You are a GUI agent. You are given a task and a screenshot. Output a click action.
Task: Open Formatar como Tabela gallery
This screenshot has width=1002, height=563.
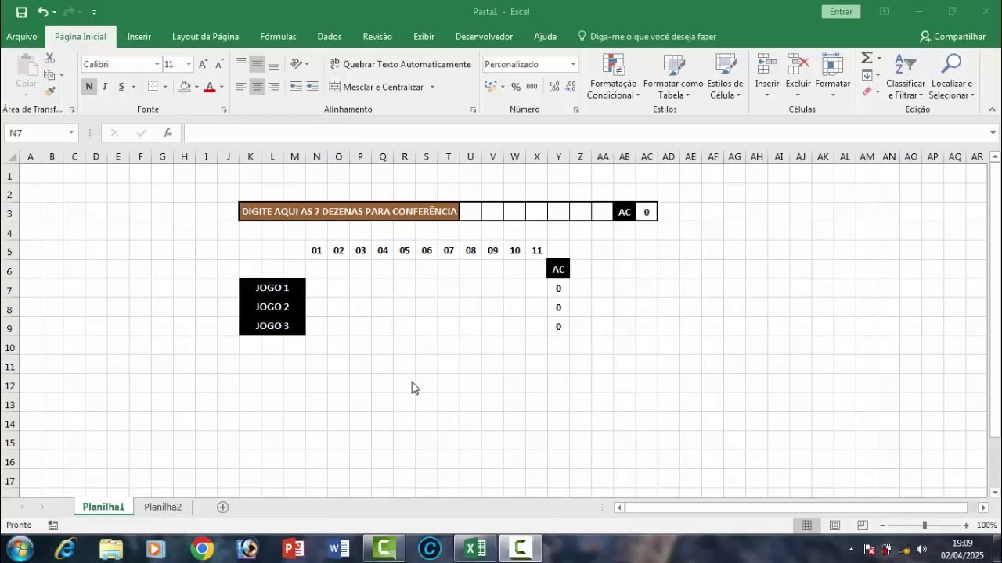pos(673,77)
